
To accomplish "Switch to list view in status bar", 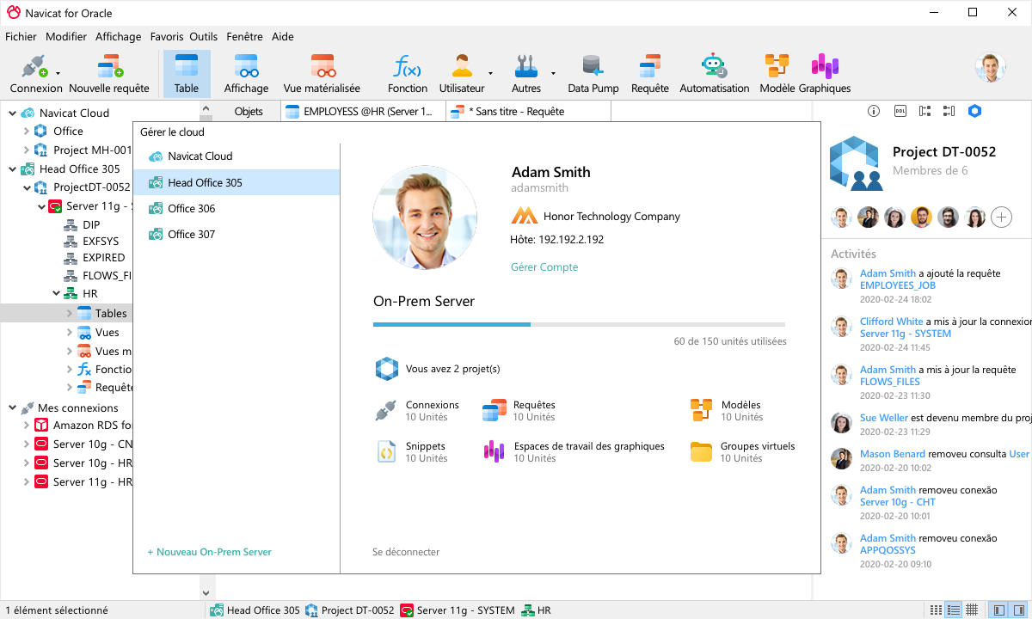I will (937, 610).
